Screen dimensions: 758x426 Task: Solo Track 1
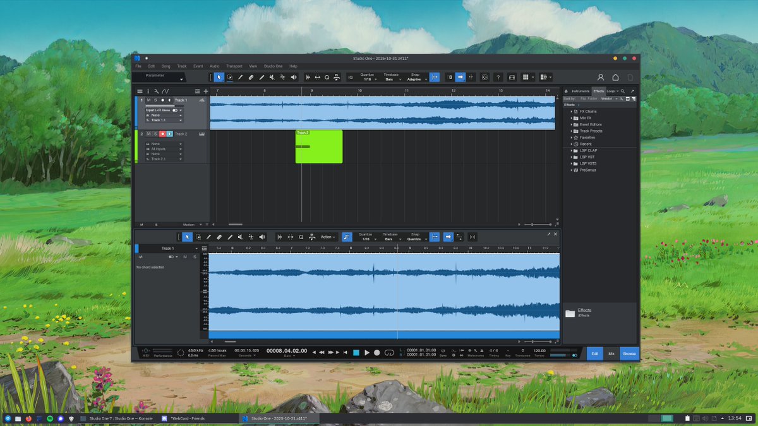155,100
